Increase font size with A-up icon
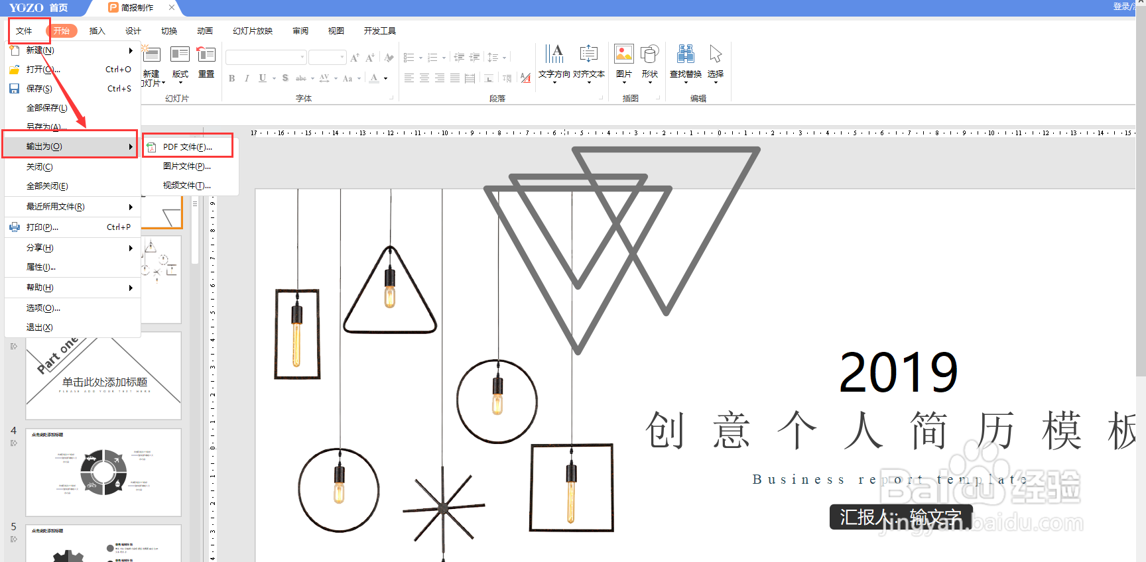 (355, 58)
